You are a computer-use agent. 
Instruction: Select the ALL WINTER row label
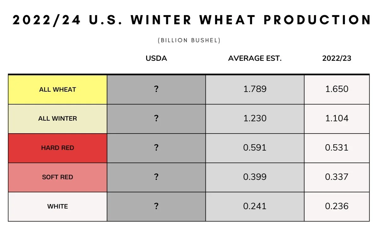[x=57, y=118]
